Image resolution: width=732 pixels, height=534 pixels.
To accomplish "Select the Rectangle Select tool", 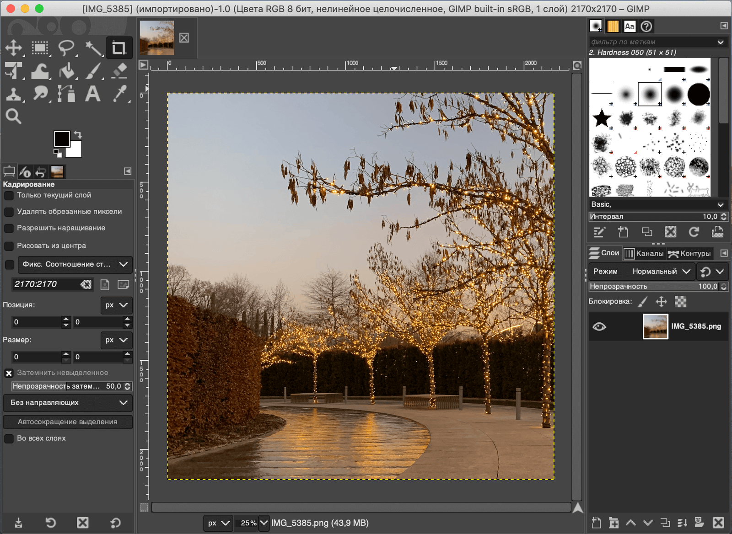I will click(40, 48).
